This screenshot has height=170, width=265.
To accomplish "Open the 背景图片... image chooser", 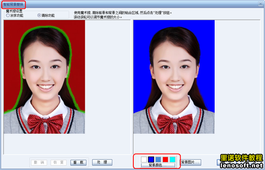I will 191,162.
